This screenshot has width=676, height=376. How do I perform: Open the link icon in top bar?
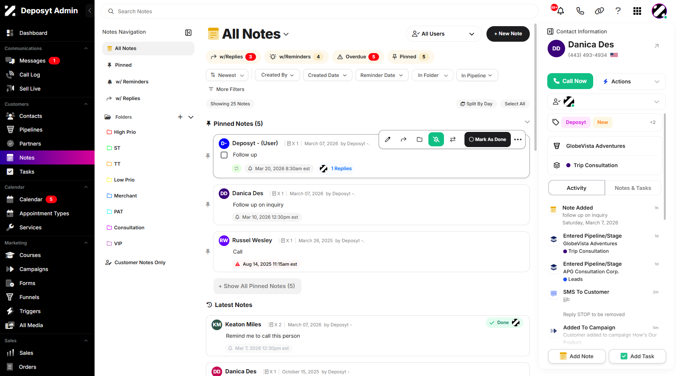coord(599,11)
